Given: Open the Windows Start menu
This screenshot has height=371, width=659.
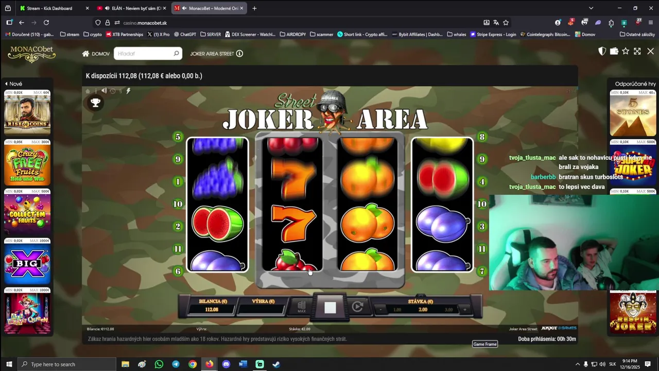Looking at the screenshot, I should [8, 364].
